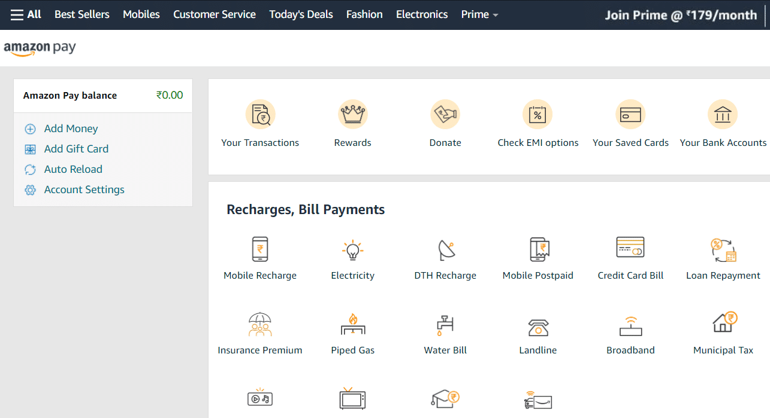Open the Auto Reload link
Viewport: 770px width, 418px height.
(73, 169)
